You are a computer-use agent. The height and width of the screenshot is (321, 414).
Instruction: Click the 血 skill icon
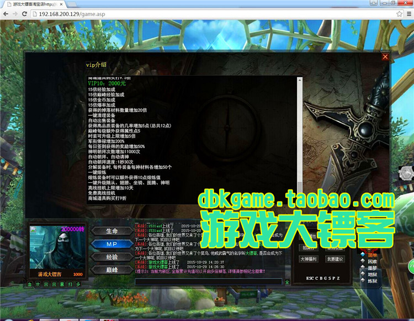[x=30, y=285]
